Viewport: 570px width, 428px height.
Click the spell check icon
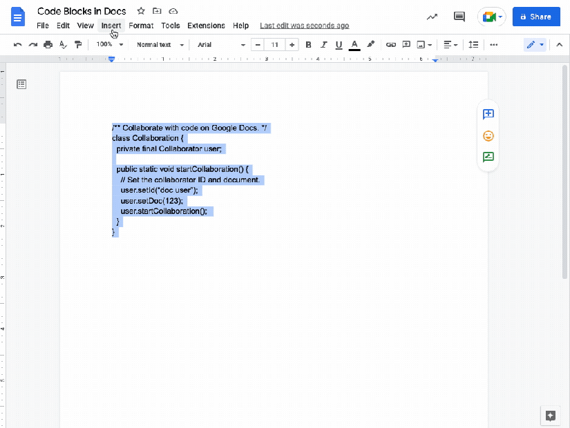[x=63, y=44]
